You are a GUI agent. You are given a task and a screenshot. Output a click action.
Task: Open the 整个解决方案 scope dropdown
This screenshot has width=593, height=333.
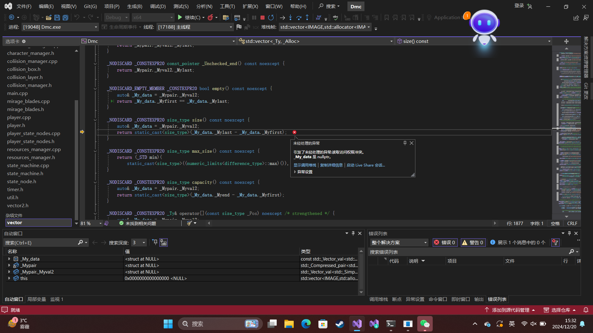[x=399, y=243]
